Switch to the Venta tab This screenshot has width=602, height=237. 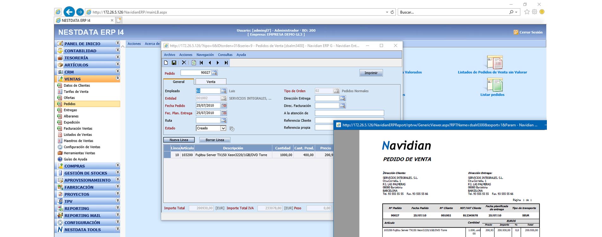point(211,82)
